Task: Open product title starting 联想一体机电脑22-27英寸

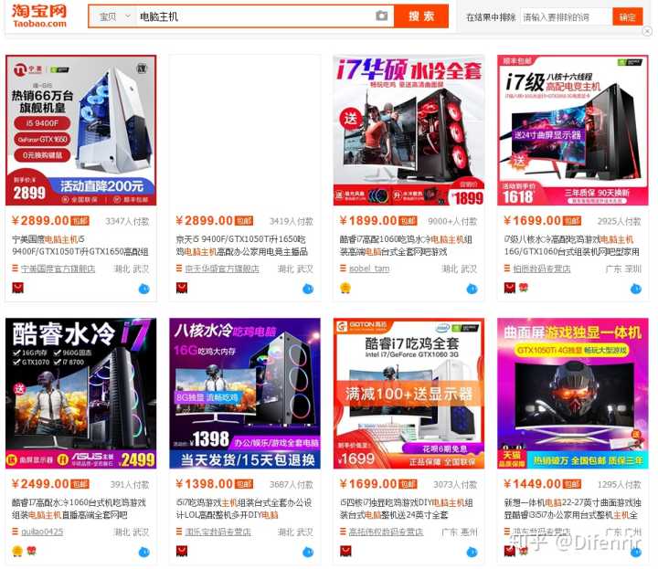Action: [572, 509]
